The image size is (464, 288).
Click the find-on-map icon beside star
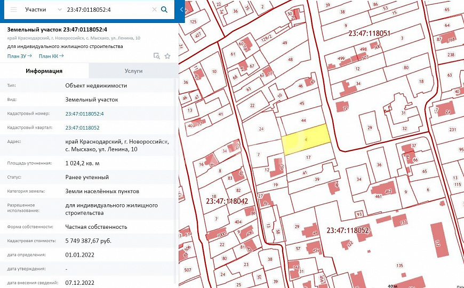157,55
